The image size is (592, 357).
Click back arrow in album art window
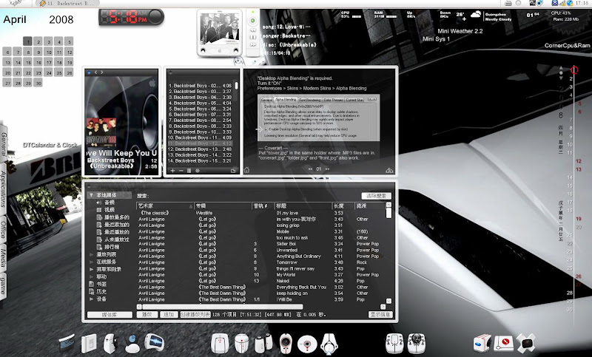point(96,72)
